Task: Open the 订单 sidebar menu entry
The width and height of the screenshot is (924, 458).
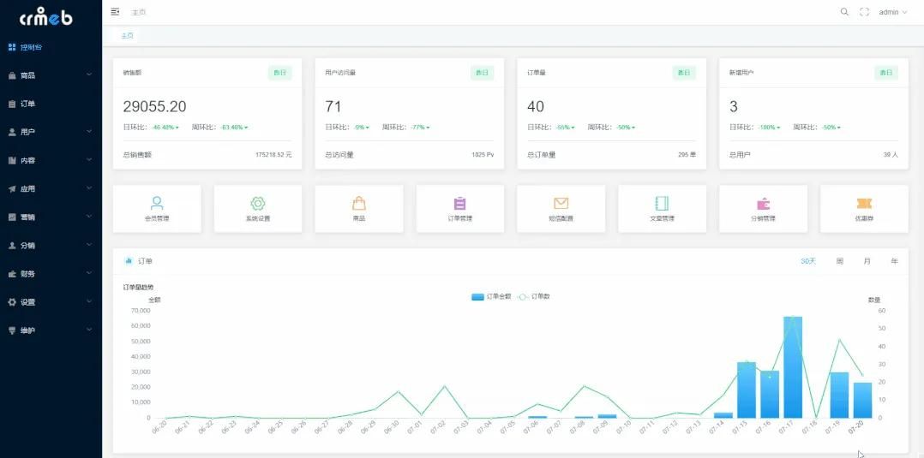Action: (x=51, y=104)
